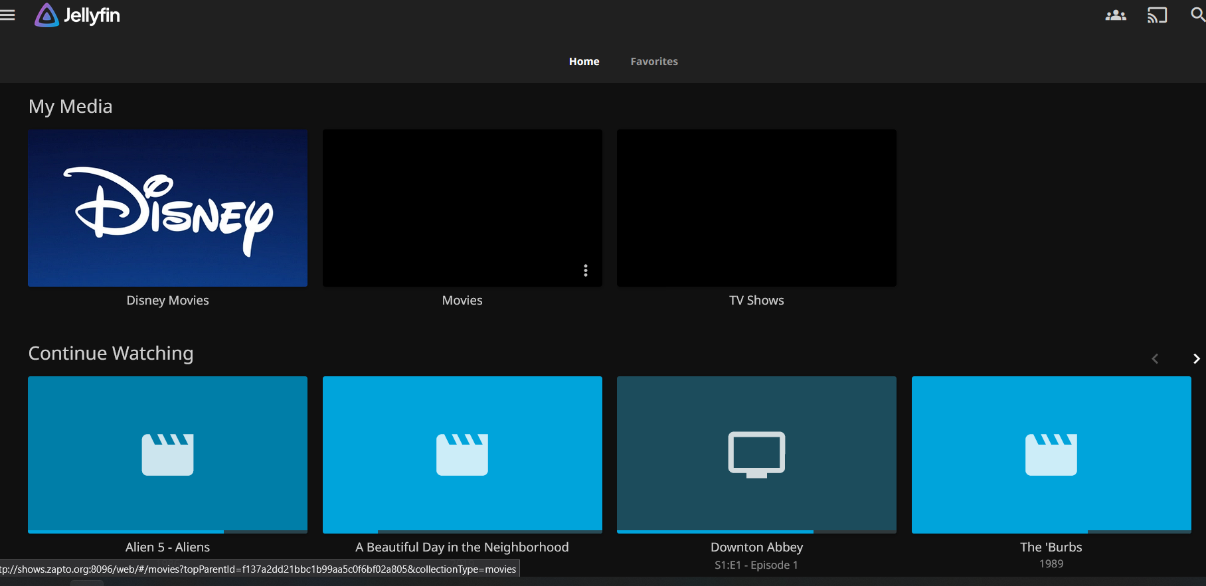The height and width of the screenshot is (586, 1206).
Task: Click The 'Burbs card thumbnail
Action: 1051,455
